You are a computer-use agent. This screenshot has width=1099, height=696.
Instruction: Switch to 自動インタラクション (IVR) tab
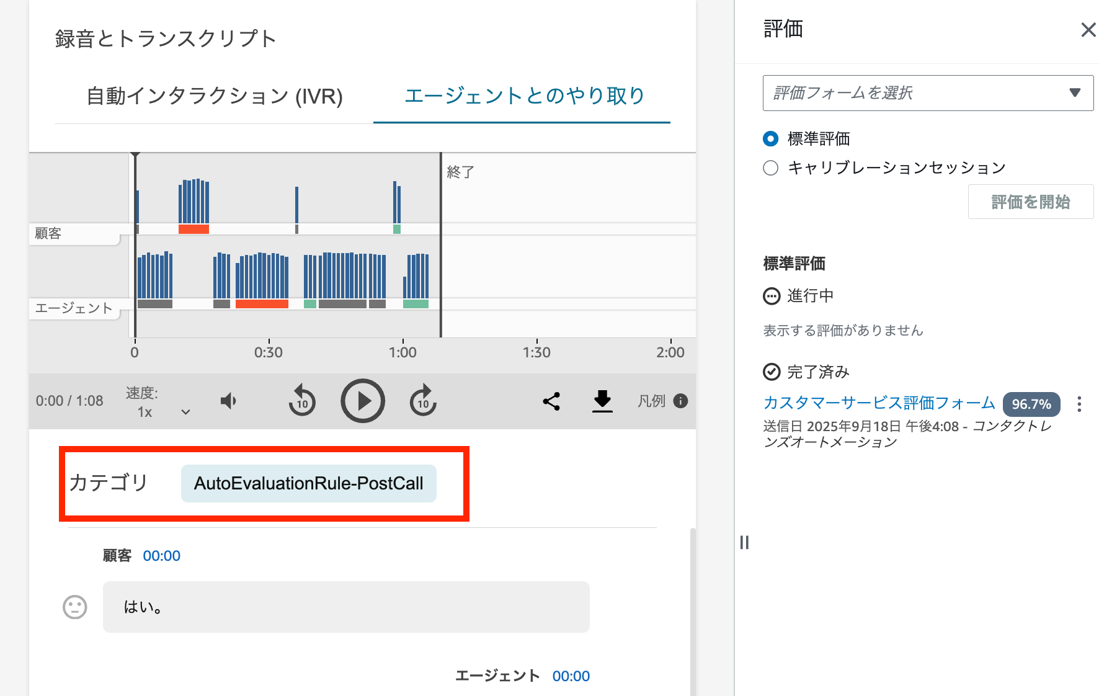pyautogui.click(x=214, y=96)
